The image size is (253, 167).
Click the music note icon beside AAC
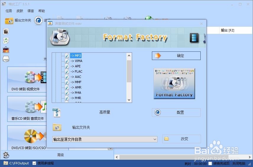pyautogui.click(x=67, y=77)
